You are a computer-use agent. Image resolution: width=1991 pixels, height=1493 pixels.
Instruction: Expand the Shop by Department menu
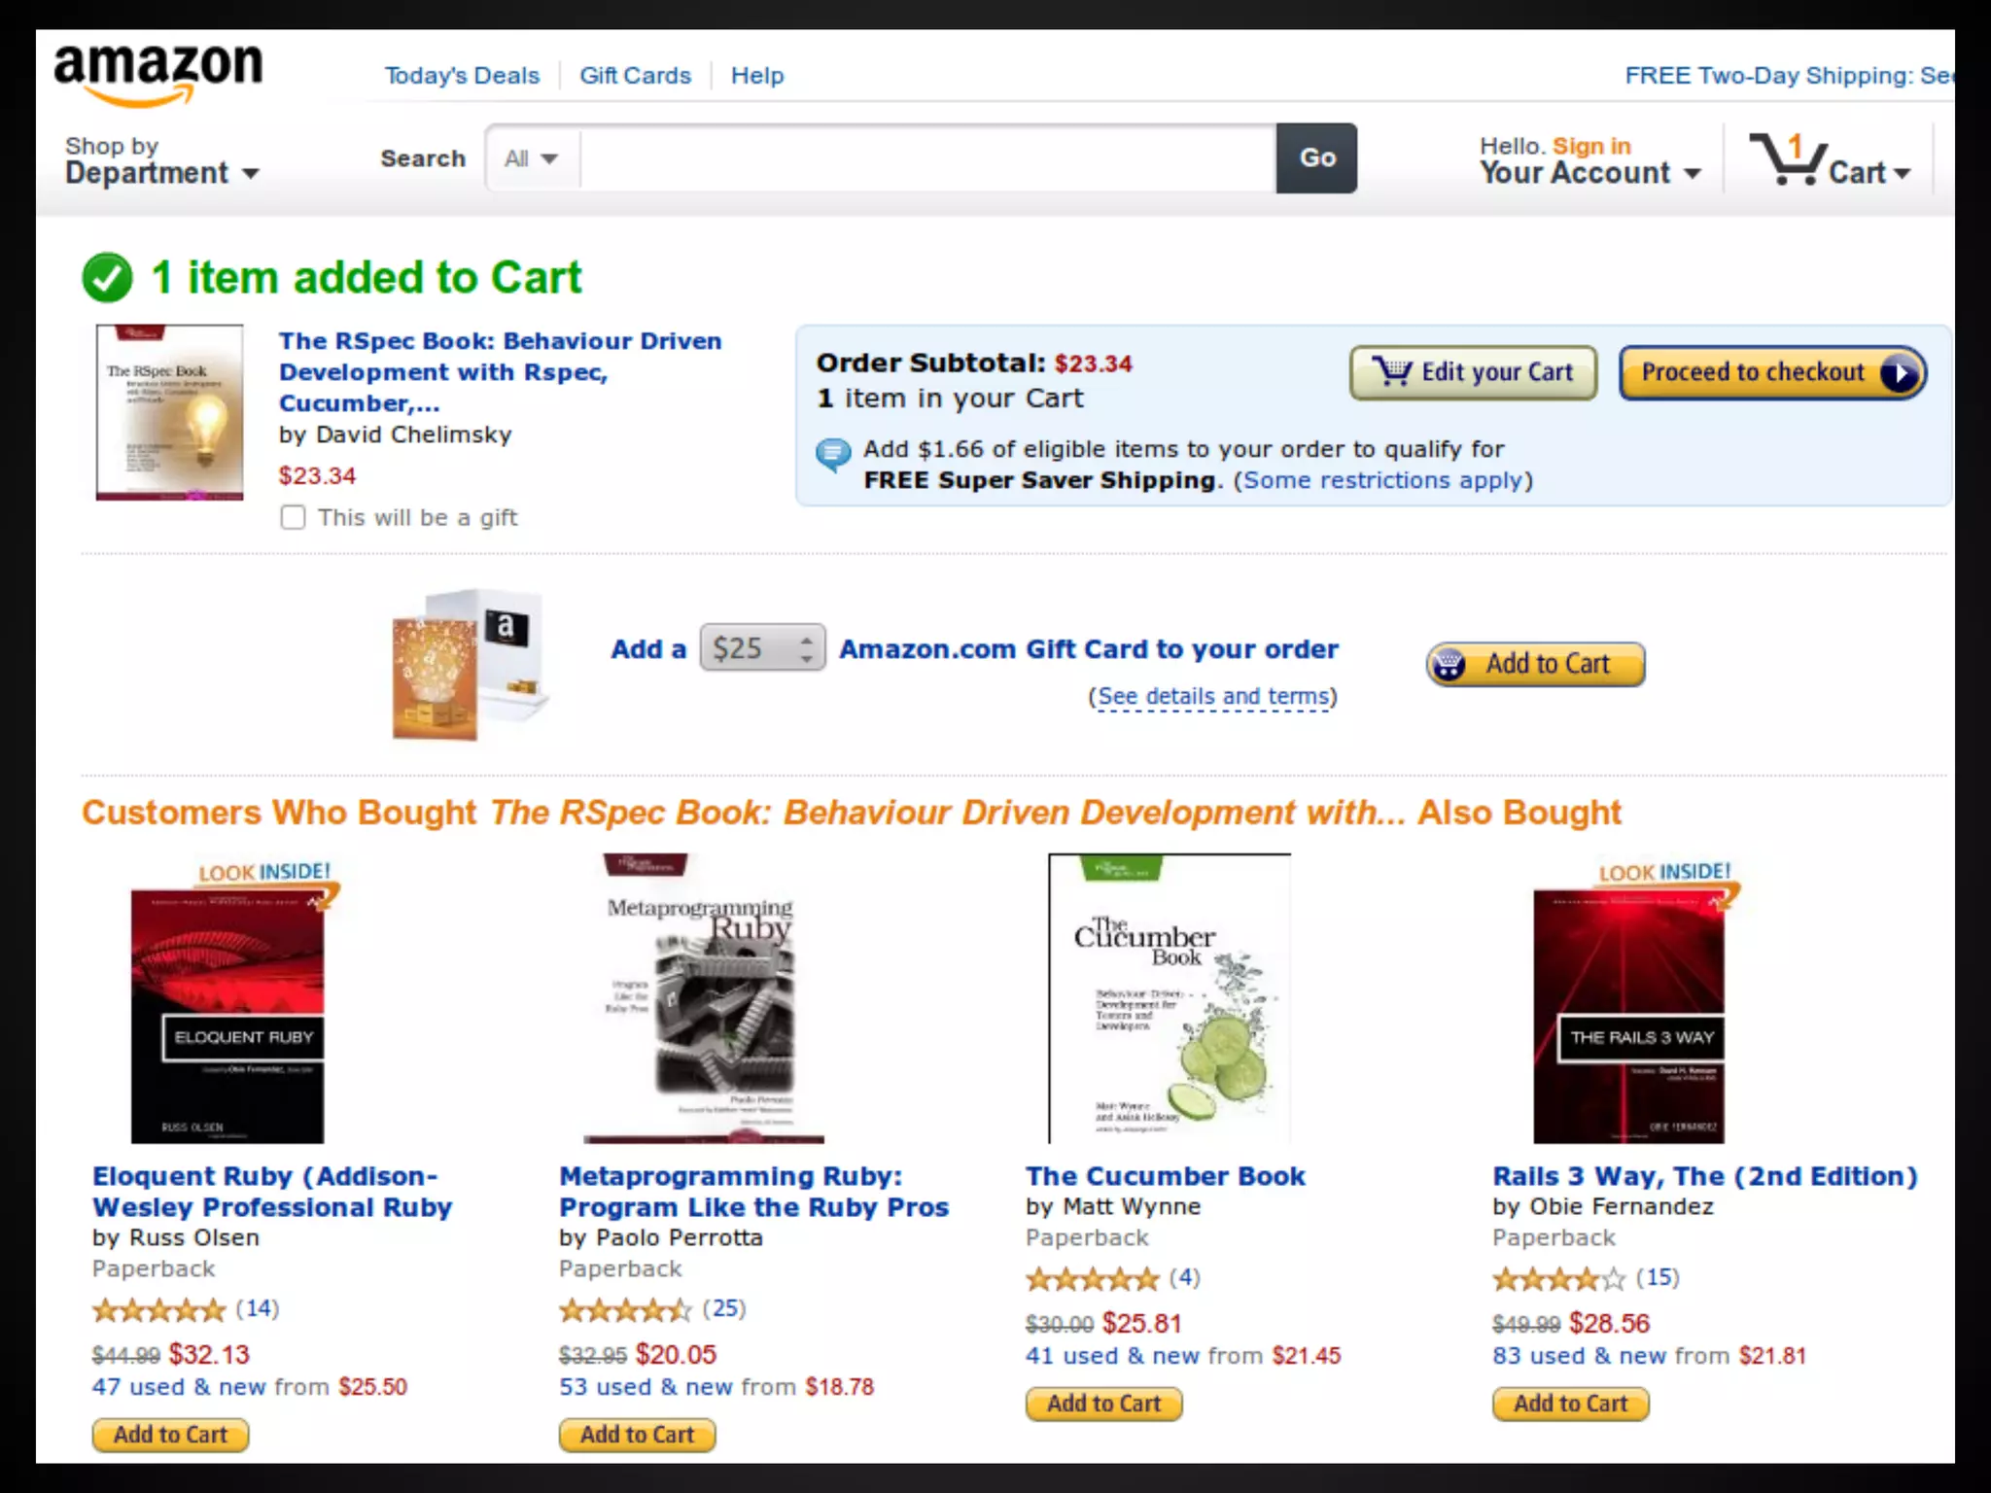tap(161, 160)
